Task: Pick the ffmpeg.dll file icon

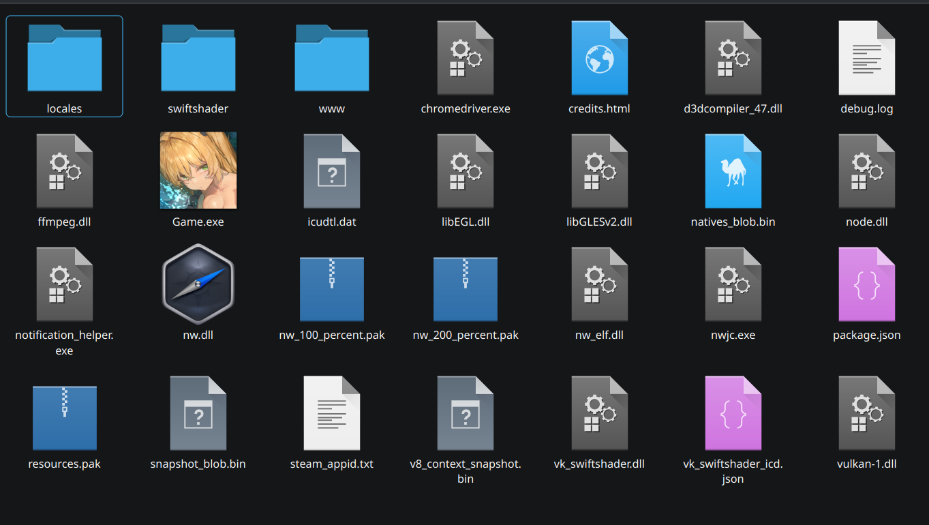Action: click(x=65, y=171)
